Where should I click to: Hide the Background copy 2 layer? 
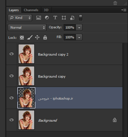coord(12,54)
